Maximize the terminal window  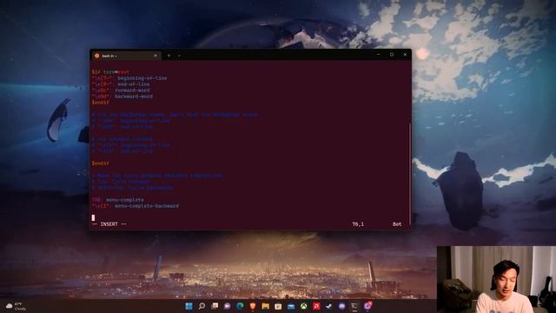pos(392,55)
